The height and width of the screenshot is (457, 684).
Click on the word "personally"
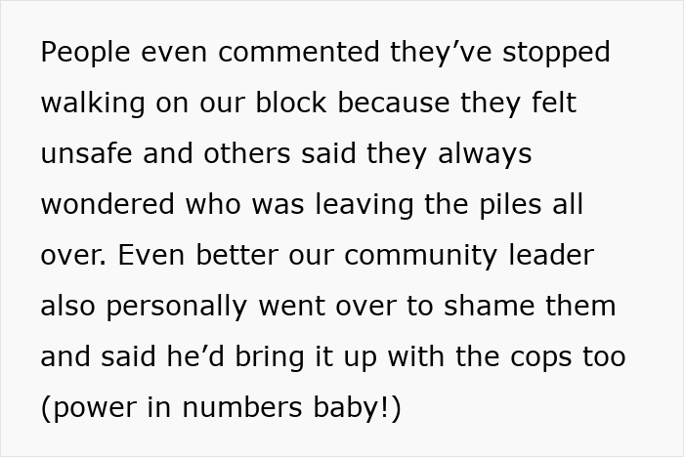click(177, 307)
